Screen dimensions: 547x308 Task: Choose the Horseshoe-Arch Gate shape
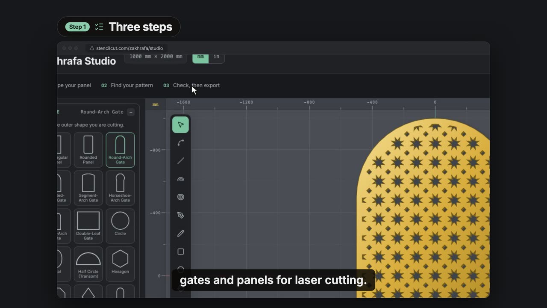[120, 188]
